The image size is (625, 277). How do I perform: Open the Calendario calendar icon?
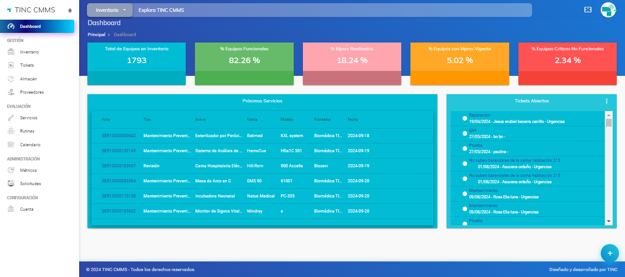coord(11,144)
